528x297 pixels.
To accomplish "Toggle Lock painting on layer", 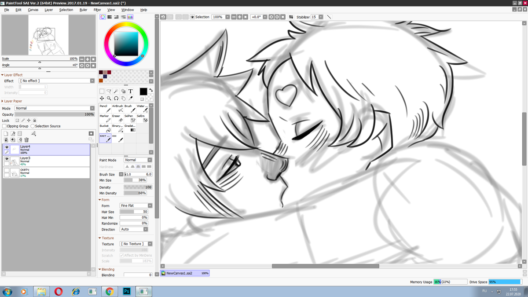I will tap(23, 120).
